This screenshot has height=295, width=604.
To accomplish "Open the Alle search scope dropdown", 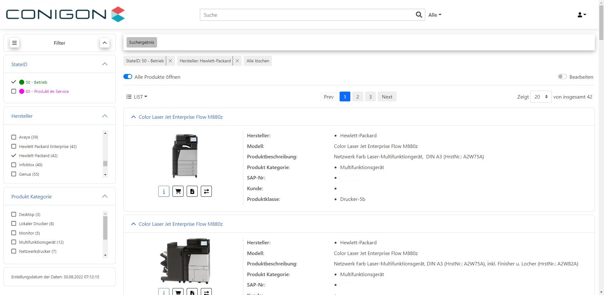I will (x=435, y=15).
